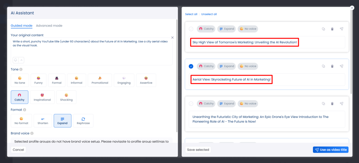Send the Unearthing the Futuristic City result
This screenshot has height=163, width=359.
pos(341,104)
